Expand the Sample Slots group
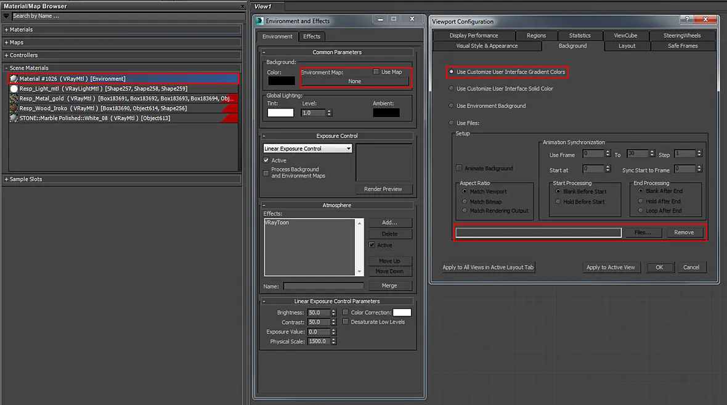Image resolution: width=727 pixels, height=405 pixels. [7, 179]
